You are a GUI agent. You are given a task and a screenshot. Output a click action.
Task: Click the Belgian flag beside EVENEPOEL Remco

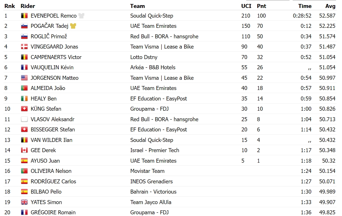(x=24, y=16)
